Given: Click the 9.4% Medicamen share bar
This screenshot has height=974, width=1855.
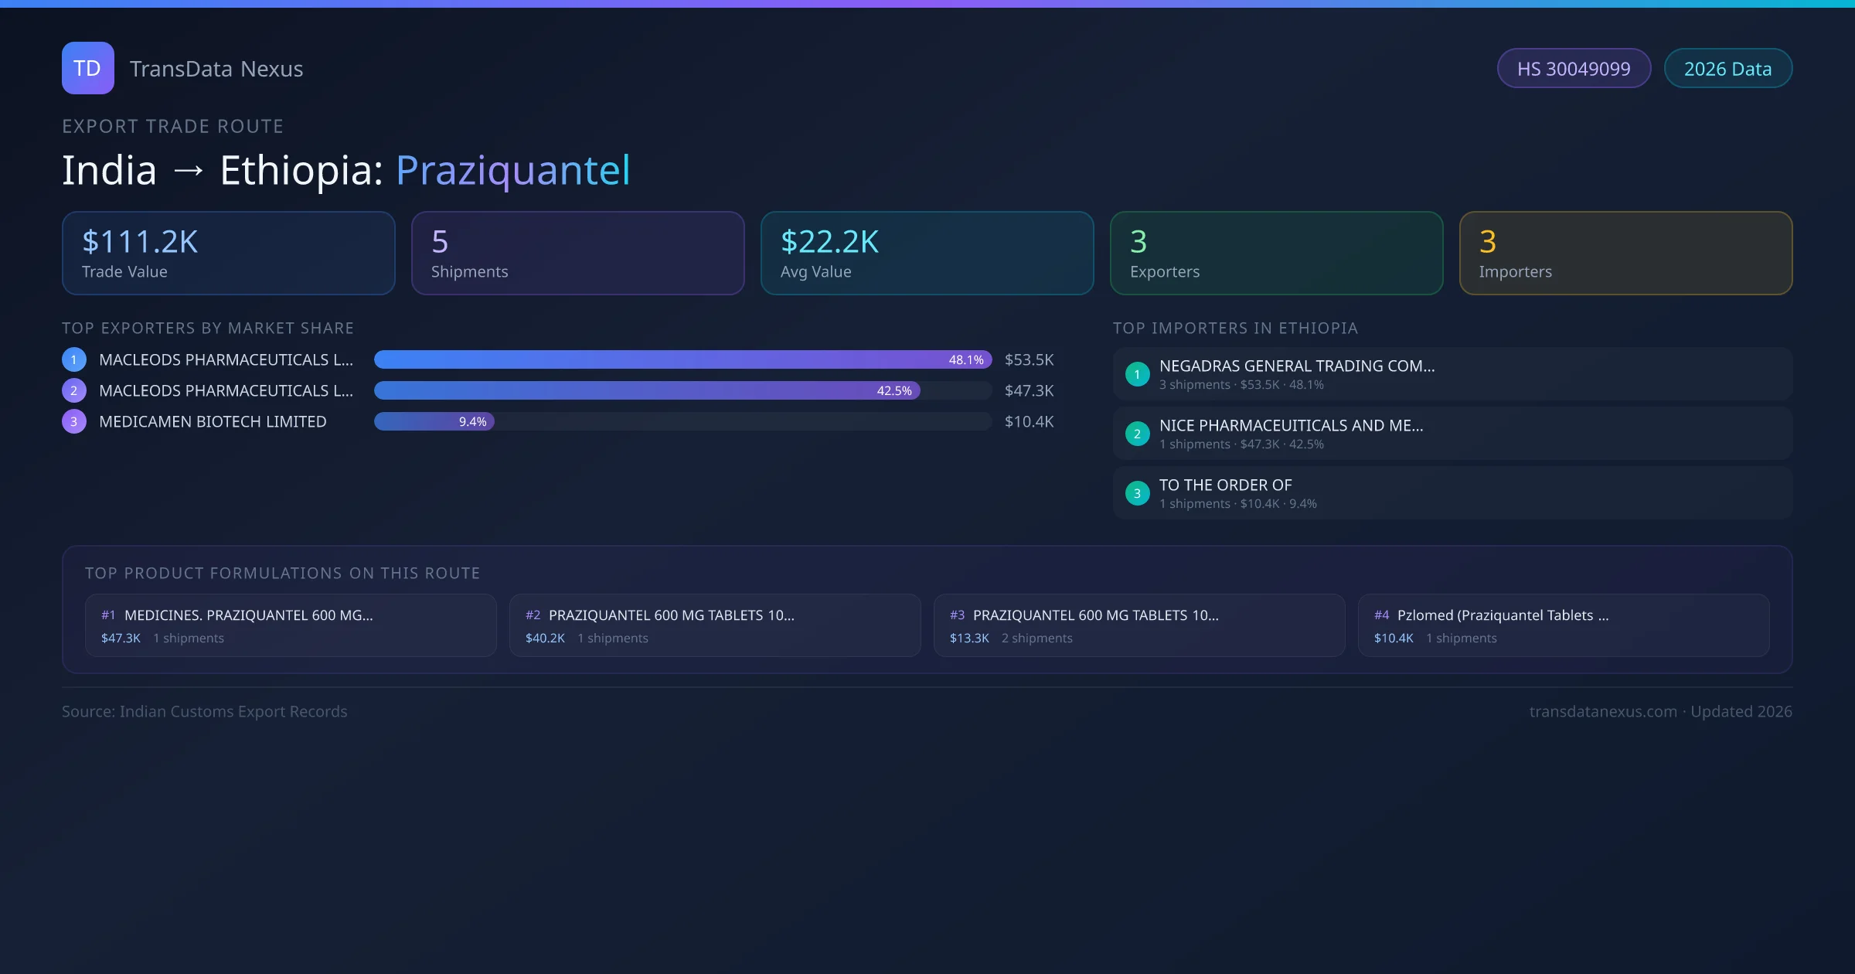Looking at the screenshot, I should [x=434, y=421].
